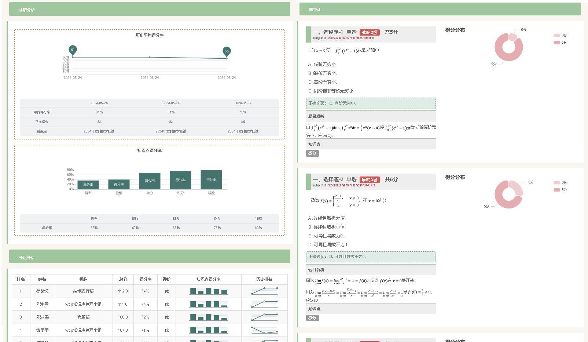Select the 微分 bar in the knowledge chart
The image size is (588, 342).
150,181
